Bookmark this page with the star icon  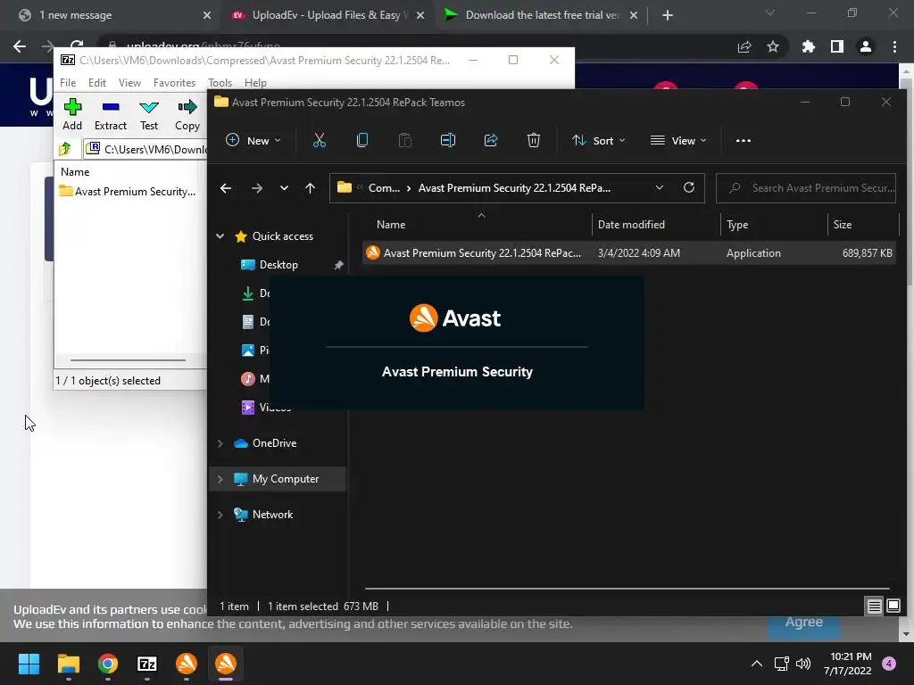[773, 46]
